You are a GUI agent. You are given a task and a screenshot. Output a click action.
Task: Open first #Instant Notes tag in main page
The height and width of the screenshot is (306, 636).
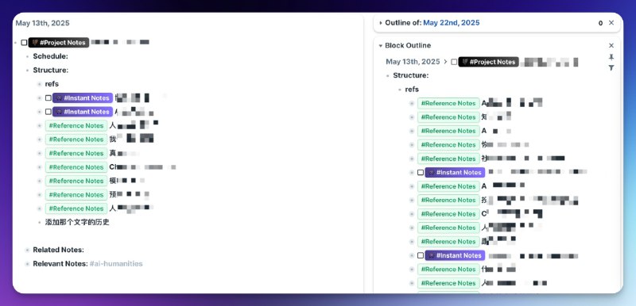[x=83, y=98]
